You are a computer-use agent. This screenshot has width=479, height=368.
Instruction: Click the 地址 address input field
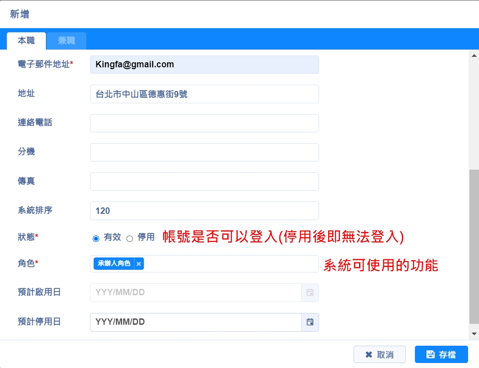205,94
